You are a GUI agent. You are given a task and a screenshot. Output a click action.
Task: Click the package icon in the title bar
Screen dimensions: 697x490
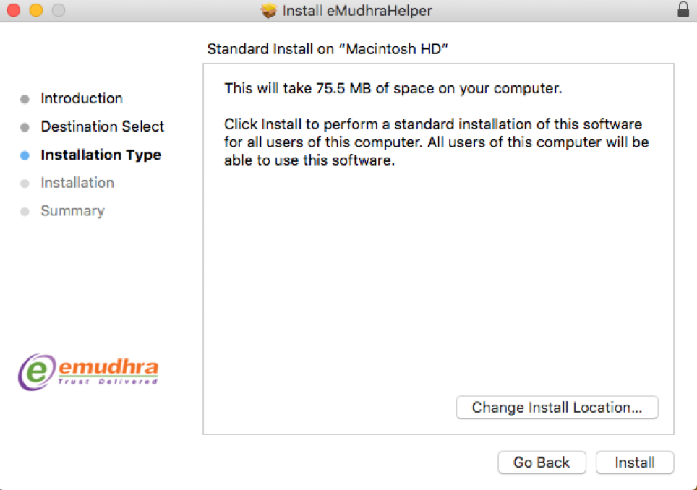[269, 11]
